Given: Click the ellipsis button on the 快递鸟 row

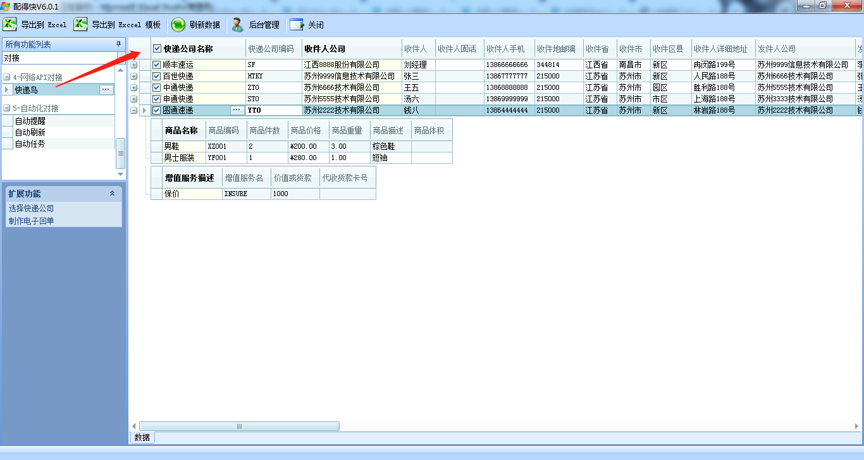Looking at the screenshot, I should [x=106, y=90].
